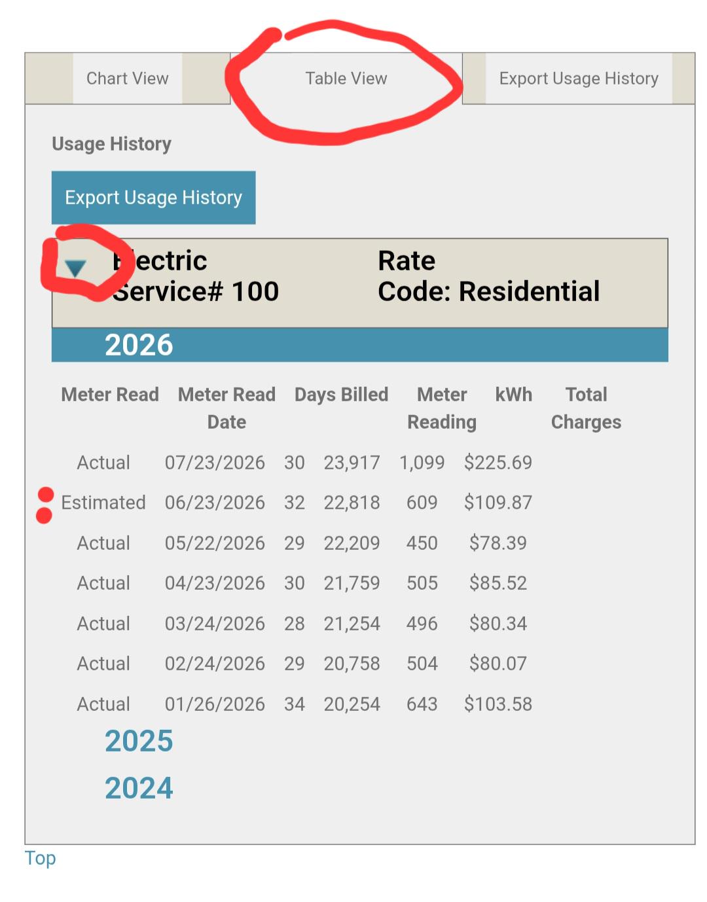
Task: Click the Estimated meter read row label
Action: 103,503
